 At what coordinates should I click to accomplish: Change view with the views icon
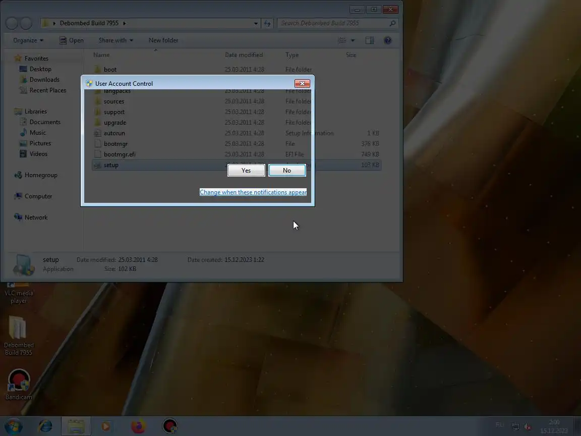[x=342, y=40]
